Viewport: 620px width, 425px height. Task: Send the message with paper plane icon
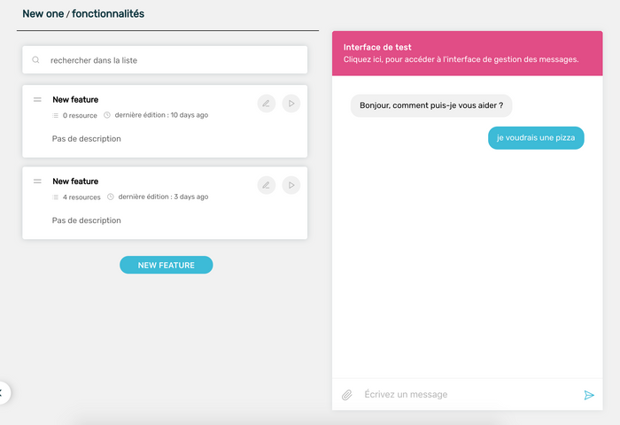click(x=589, y=395)
